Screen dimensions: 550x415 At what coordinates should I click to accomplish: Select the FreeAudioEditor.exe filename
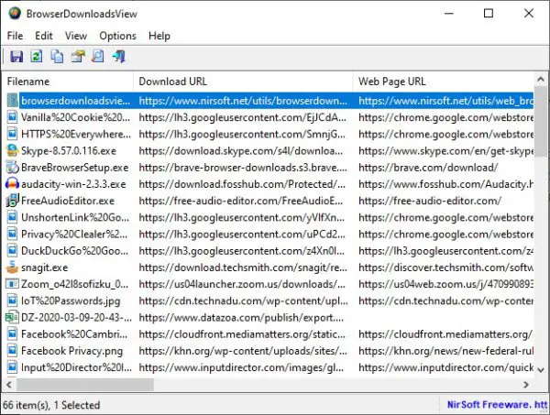pos(68,201)
